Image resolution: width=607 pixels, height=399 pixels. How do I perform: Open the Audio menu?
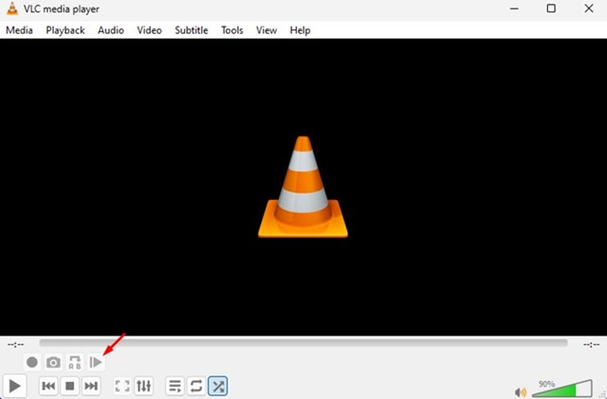click(x=111, y=30)
